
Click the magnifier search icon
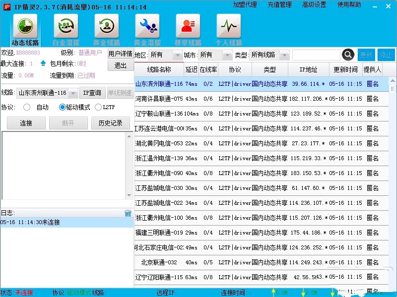click(x=348, y=55)
